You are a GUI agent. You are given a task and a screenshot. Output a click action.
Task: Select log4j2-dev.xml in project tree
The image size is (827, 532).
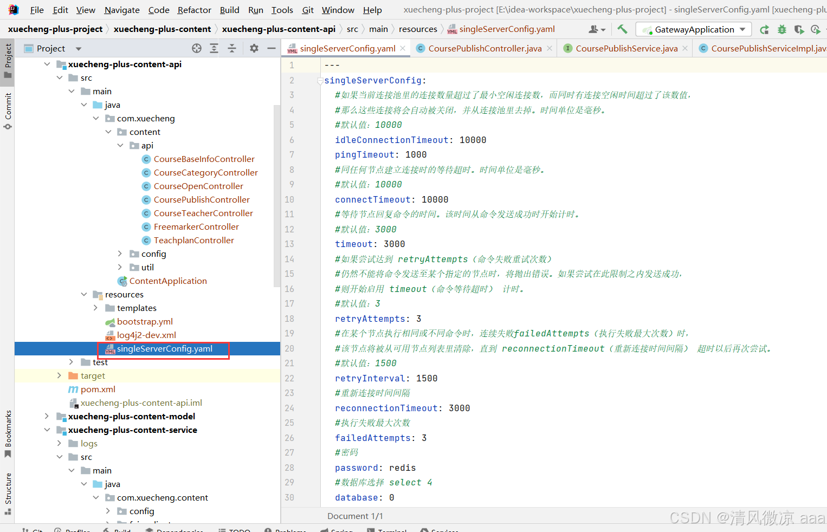pos(146,335)
